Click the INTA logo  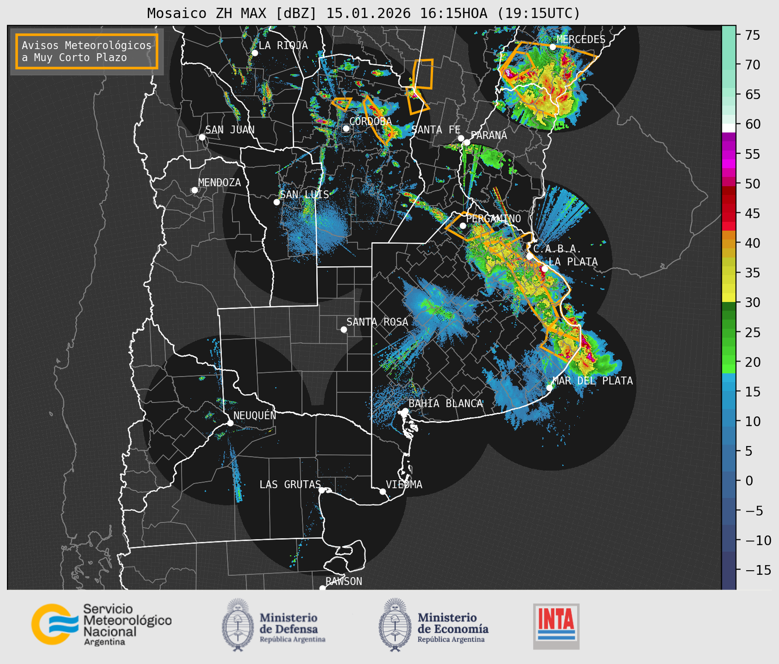(556, 626)
